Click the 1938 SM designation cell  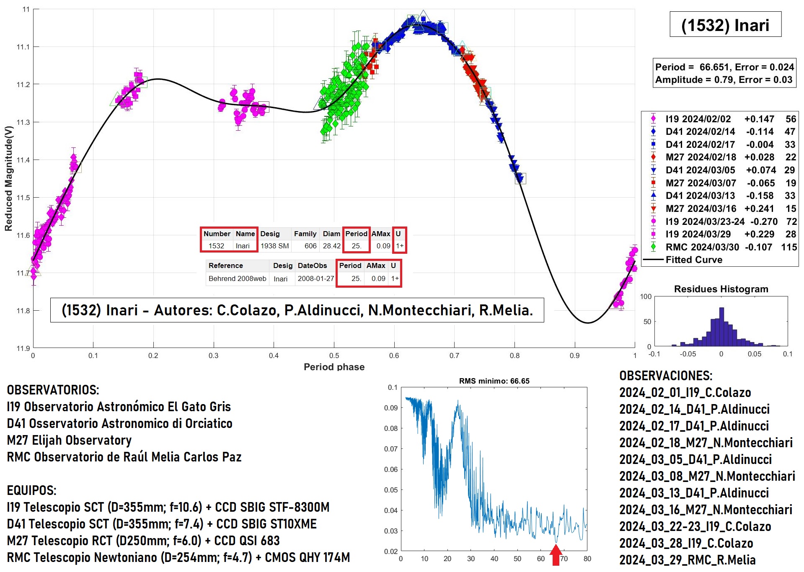[274, 246]
